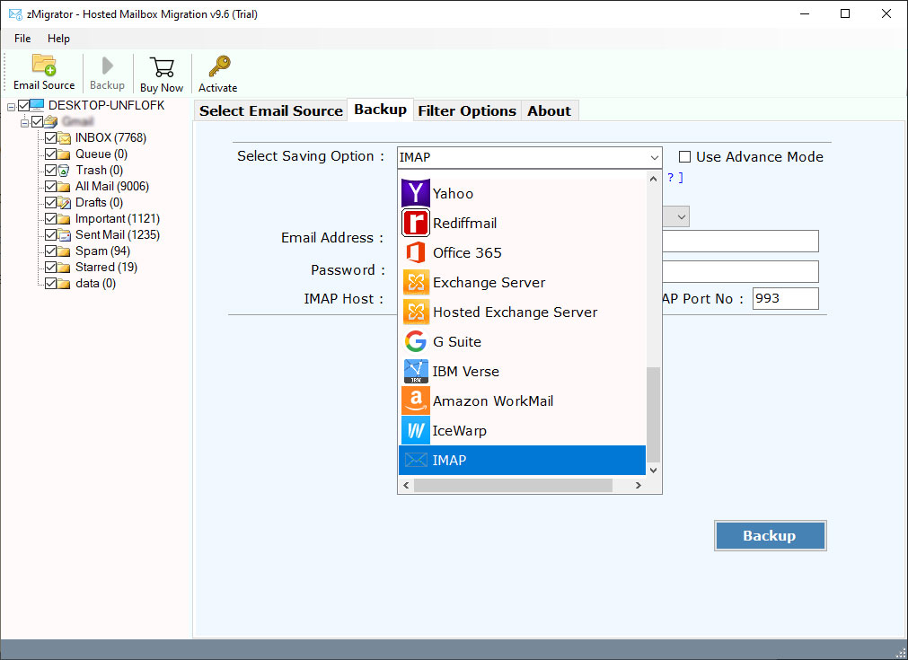Select the Rediffmail logo icon
The width and height of the screenshot is (908, 660).
[x=416, y=223]
